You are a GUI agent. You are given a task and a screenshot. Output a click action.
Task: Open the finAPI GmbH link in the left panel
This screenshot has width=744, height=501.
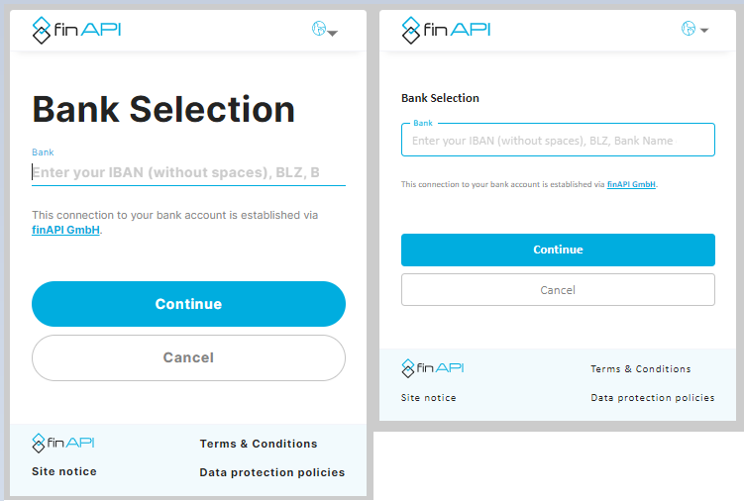(x=66, y=230)
